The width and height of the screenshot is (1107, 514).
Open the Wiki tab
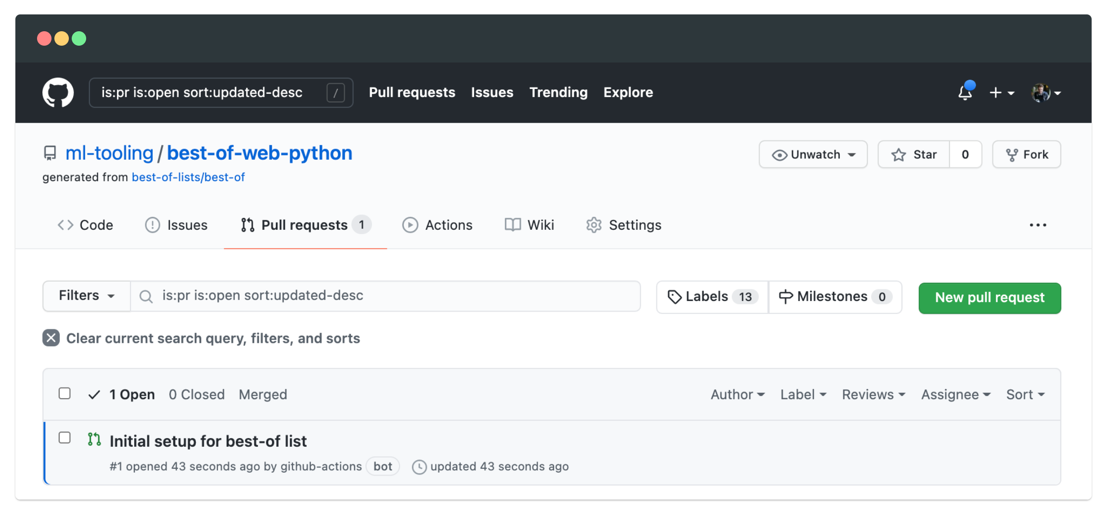pos(529,225)
